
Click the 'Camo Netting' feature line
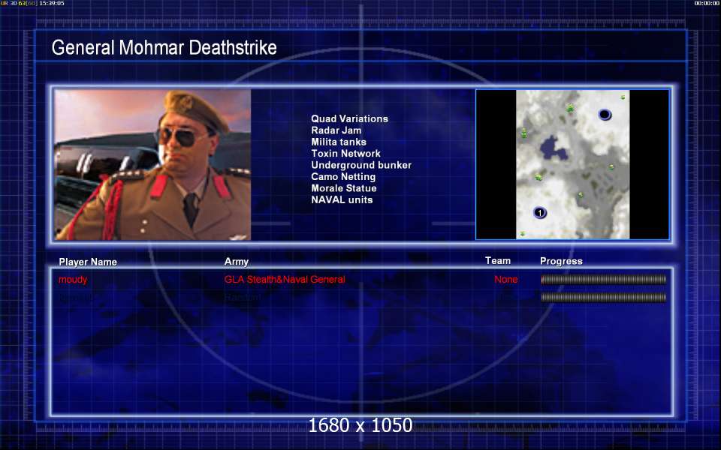[343, 177]
